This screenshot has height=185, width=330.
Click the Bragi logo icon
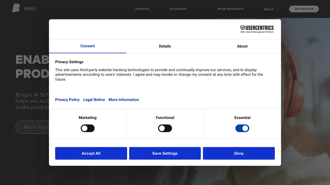pyautogui.click(x=16, y=8)
